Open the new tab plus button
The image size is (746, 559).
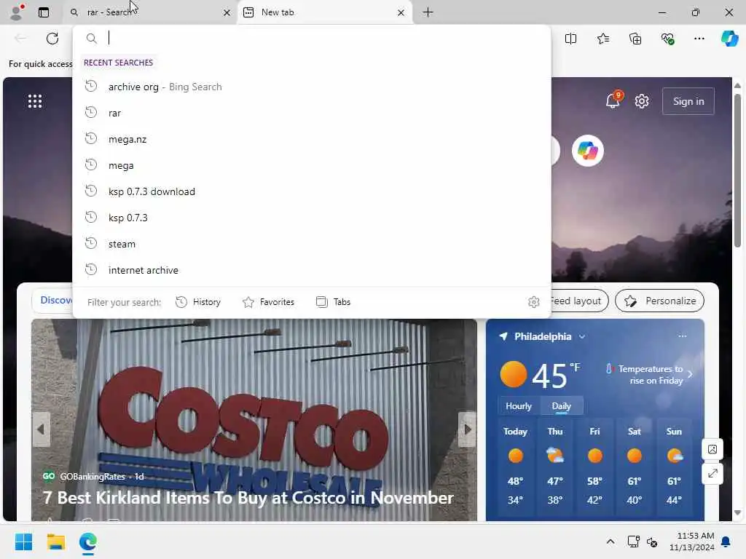tap(428, 12)
